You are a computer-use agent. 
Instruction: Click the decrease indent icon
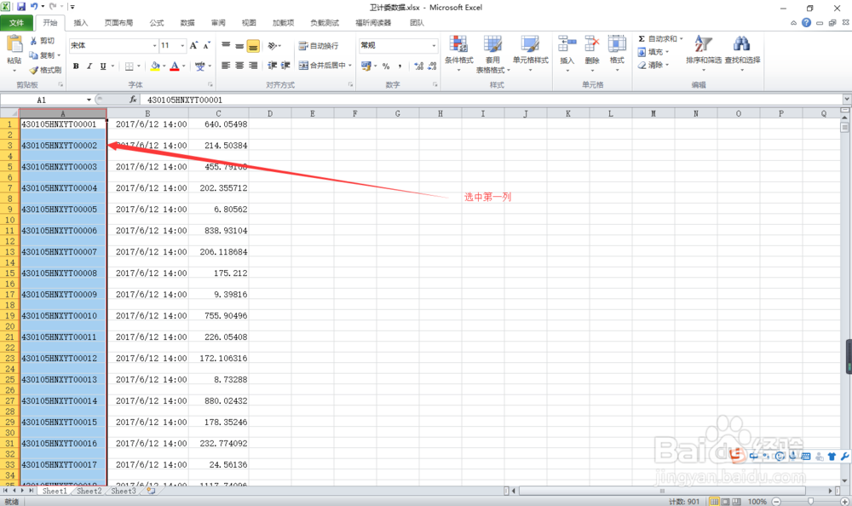[273, 66]
